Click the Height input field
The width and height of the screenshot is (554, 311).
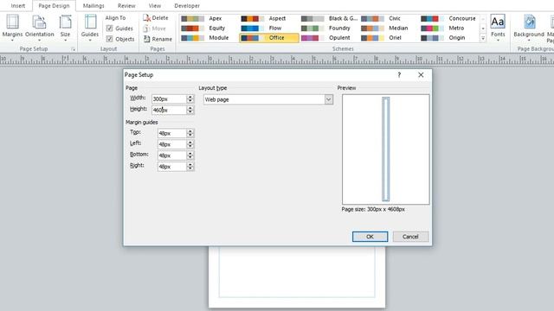coord(169,110)
